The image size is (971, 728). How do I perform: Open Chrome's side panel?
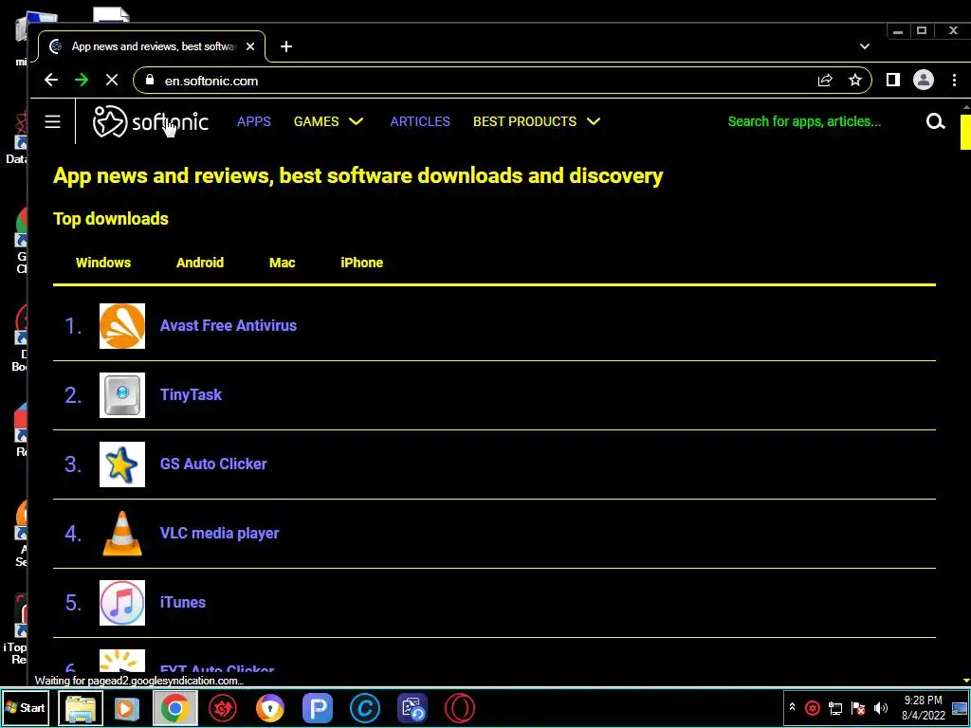point(892,80)
